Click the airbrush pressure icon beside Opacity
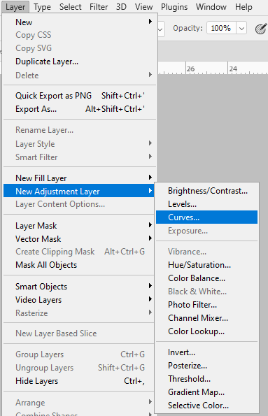 pyautogui.click(x=260, y=29)
